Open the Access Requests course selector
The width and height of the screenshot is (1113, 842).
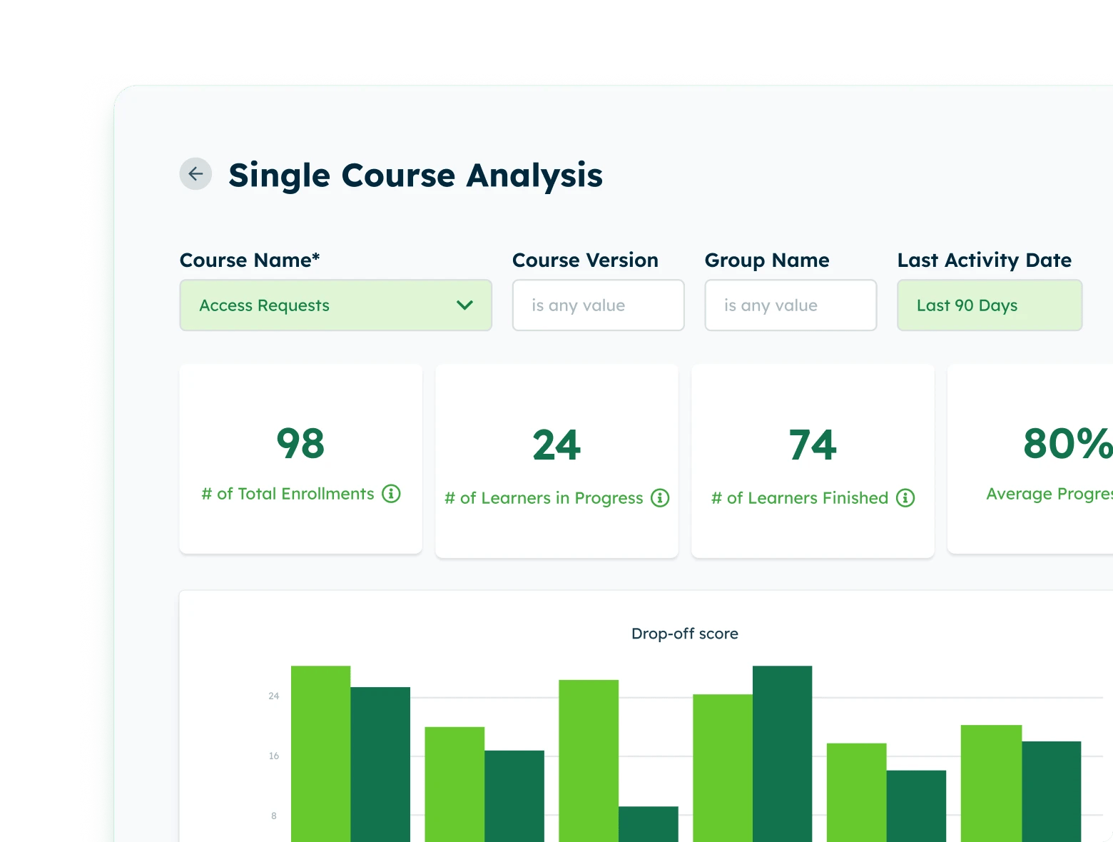click(335, 305)
